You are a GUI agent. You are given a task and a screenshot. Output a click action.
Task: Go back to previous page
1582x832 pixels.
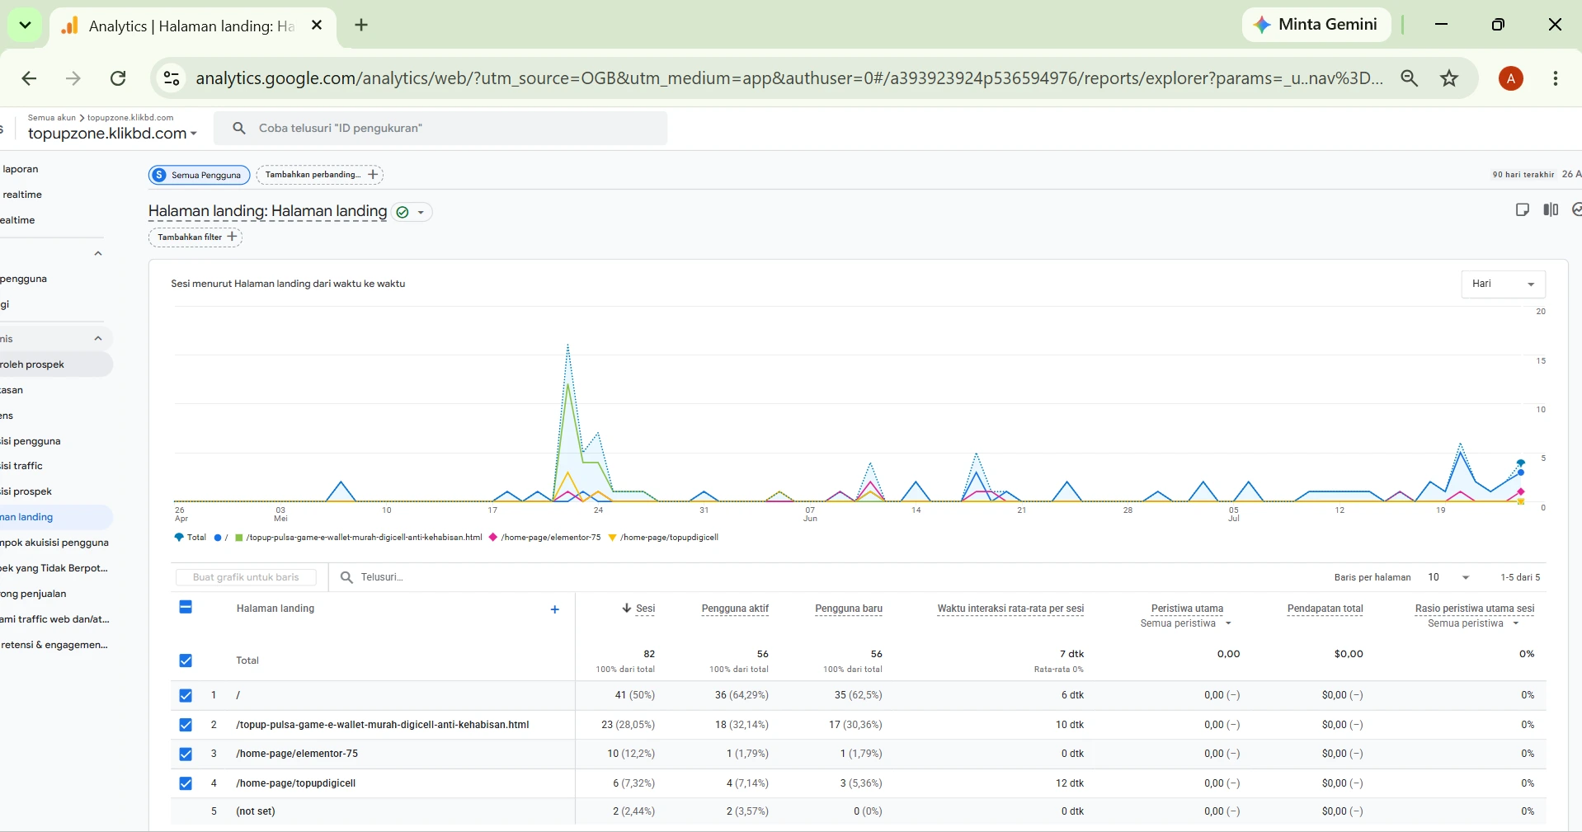29,78
